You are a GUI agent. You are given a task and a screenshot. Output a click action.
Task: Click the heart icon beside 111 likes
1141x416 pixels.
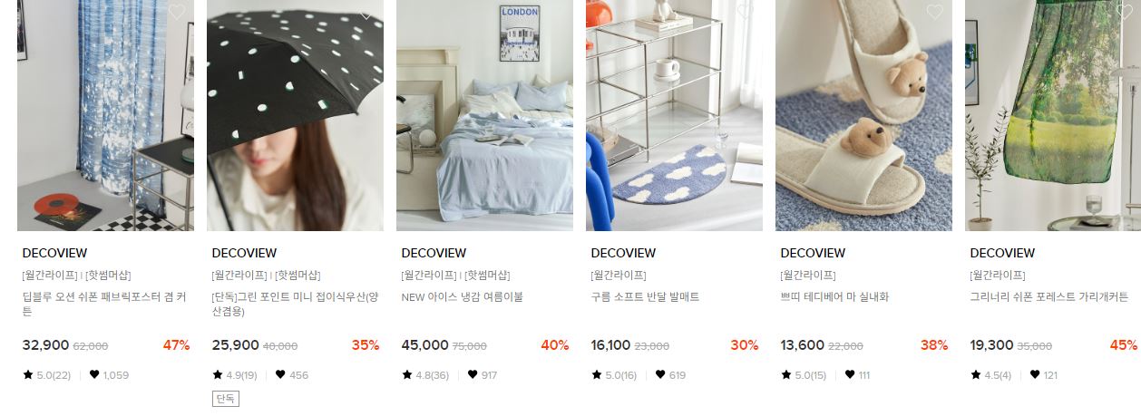coord(850,374)
